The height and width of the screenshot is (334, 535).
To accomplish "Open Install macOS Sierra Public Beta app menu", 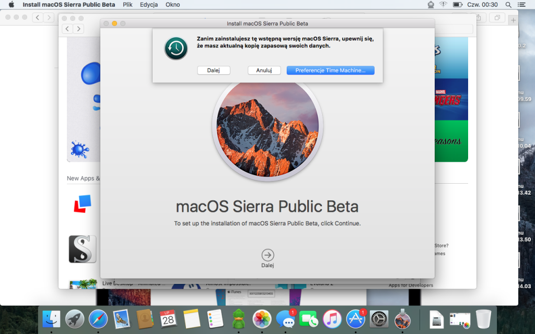I will 68,4.
